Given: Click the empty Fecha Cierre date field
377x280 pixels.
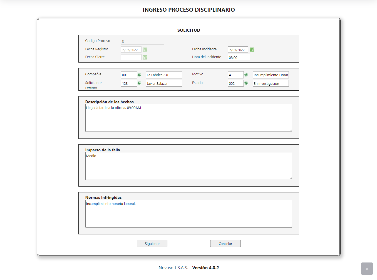Looking at the screenshot, I should [x=131, y=58].
